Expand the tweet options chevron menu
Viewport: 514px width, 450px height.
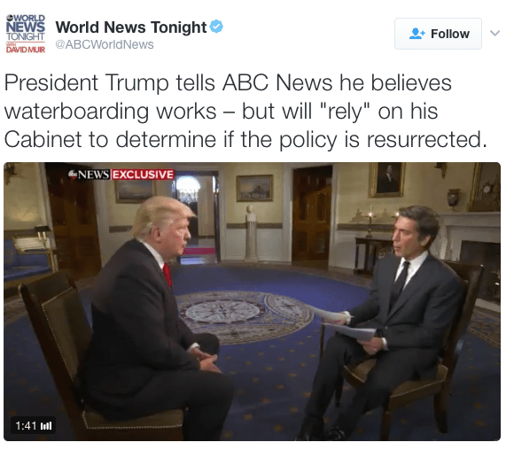tap(495, 33)
